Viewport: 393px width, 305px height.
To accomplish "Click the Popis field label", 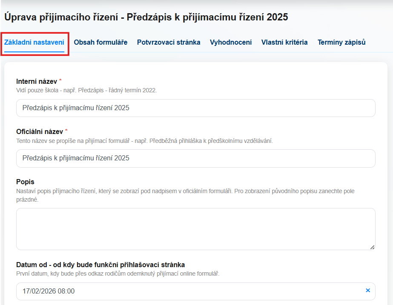I will pyautogui.click(x=25, y=182).
